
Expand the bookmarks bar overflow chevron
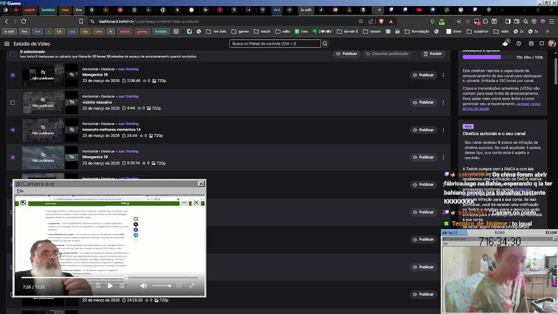point(548,31)
